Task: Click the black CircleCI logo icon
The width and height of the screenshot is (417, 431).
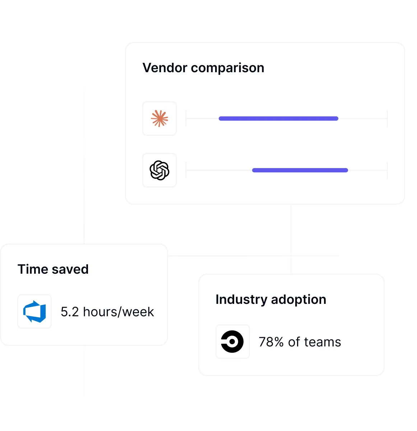Action: (232, 342)
